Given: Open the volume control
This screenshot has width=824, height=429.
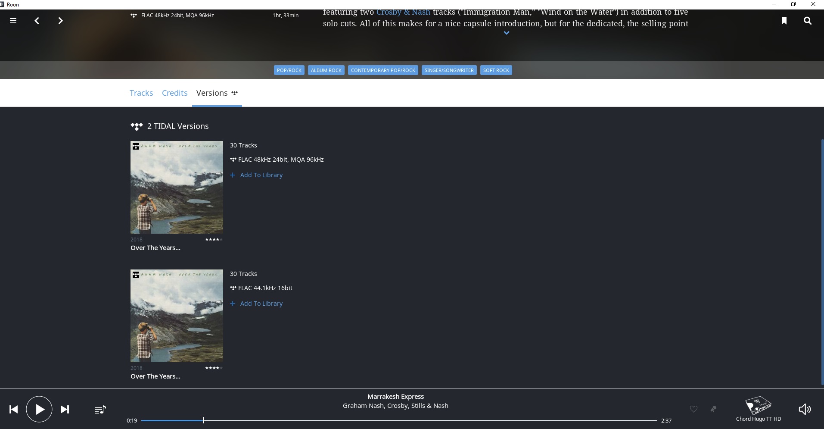Looking at the screenshot, I should point(805,409).
